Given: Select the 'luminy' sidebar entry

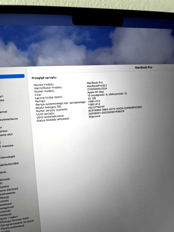Looking at the screenshot, I should coord(4,187).
